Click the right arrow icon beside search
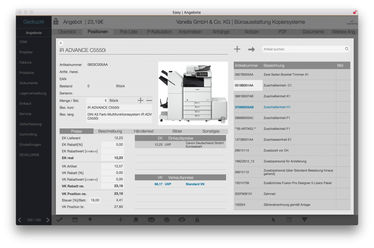The width and height of the screenshot is (374, 248). point(251,49)
